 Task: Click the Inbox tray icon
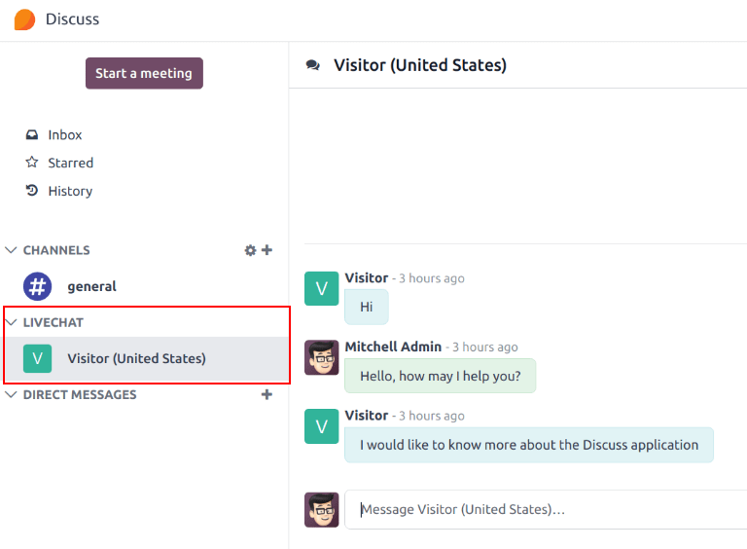point(32,135)
